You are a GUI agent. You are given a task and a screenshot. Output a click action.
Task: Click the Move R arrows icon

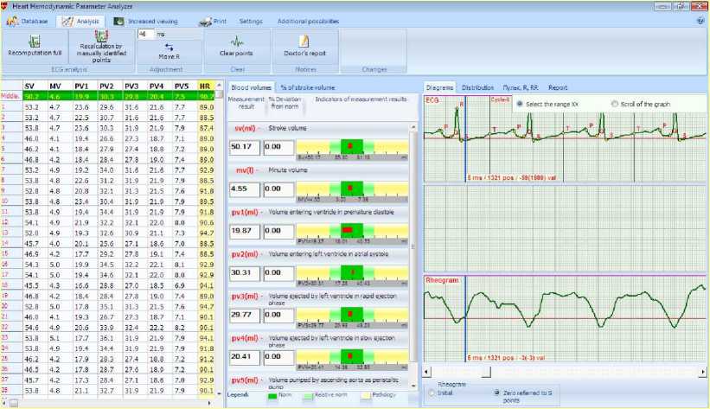point(170,47)
